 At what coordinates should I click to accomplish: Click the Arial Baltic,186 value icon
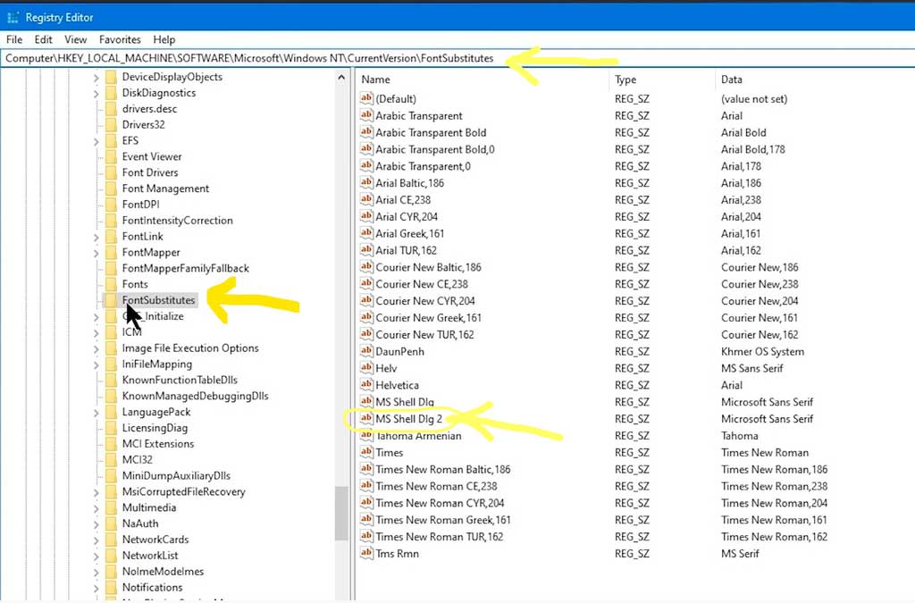(x=366, y=182)
